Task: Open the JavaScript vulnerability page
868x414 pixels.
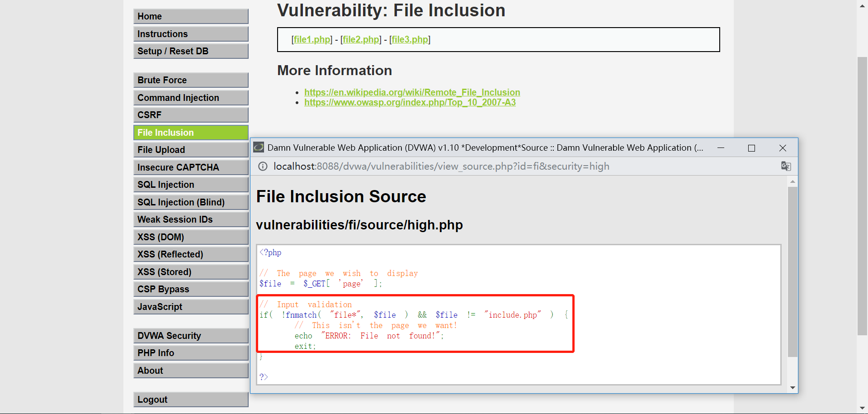Action: tap(191, 307)
